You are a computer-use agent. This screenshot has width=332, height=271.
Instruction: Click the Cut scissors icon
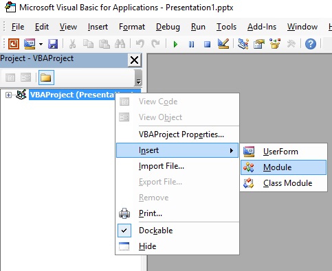[72, 44]
